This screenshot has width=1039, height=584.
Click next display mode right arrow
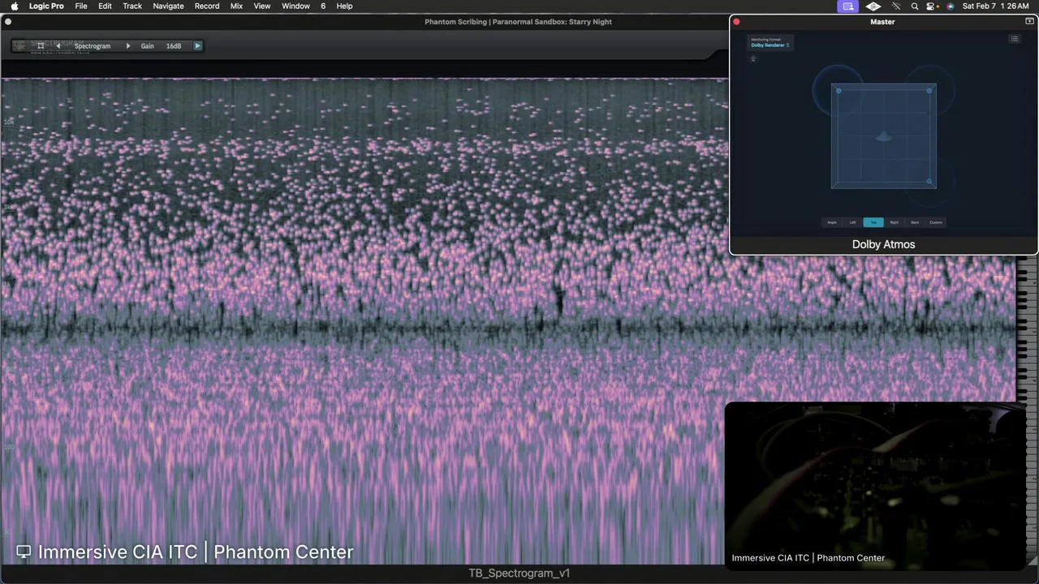click(x=127, y=46)
